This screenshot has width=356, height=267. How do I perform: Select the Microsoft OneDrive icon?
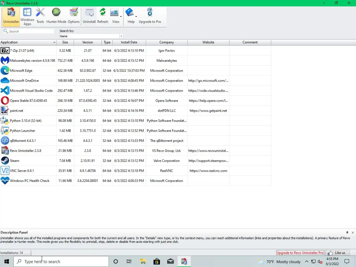(x=5, y=81)
